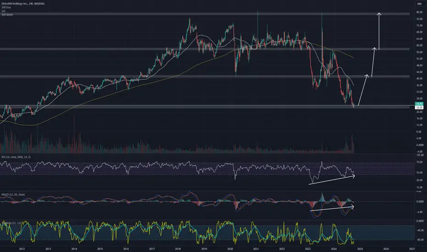427x252 pixels.
Task: Click the -80.00 Willy axis label
Action: coord(419,240)
